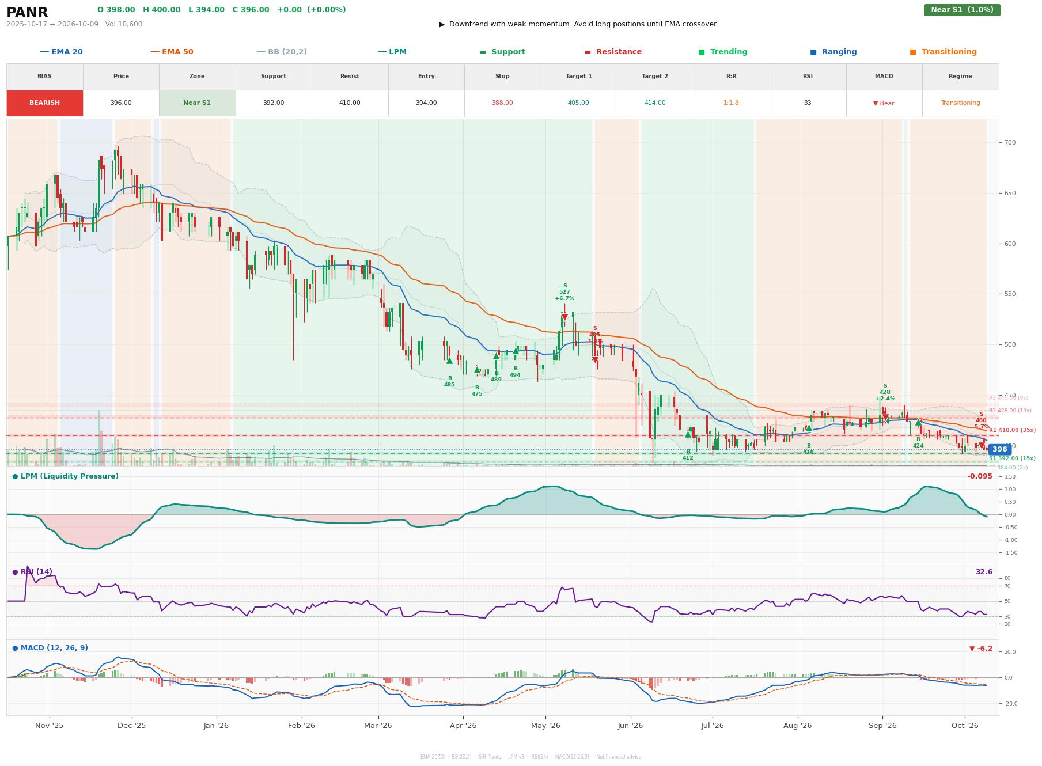Click the LPM (Liquidity Pressure) panel title
The image size is (1042, 766).
point(69,476)
